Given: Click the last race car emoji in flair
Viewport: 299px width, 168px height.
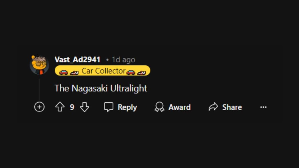Looking at the screenshot, I should (x=141, y=72).
